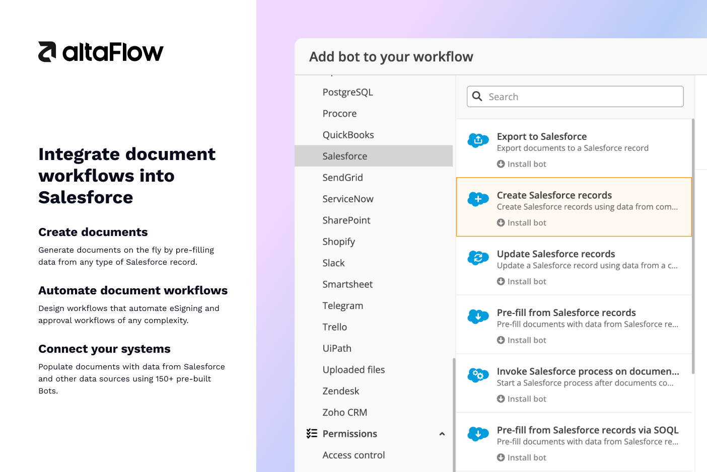Screen dimensions: 707x472
Task: Click the bot list vertical scrollbar
Action: coord(693,246)
